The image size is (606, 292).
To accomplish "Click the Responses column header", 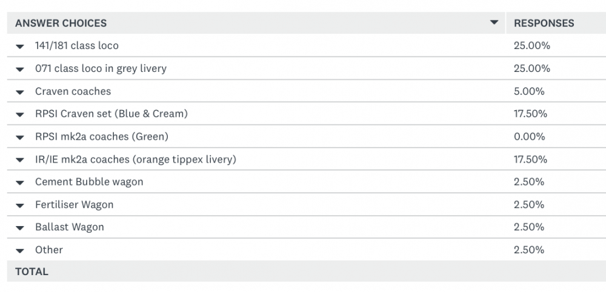I will point(544,24).
